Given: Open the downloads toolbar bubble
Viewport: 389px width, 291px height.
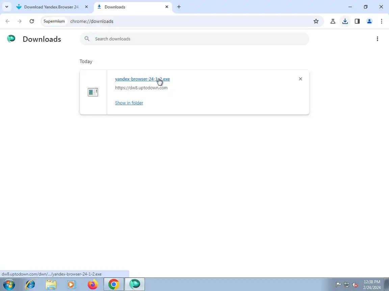Looking at the screenshot, I should (x=345, y=21).
